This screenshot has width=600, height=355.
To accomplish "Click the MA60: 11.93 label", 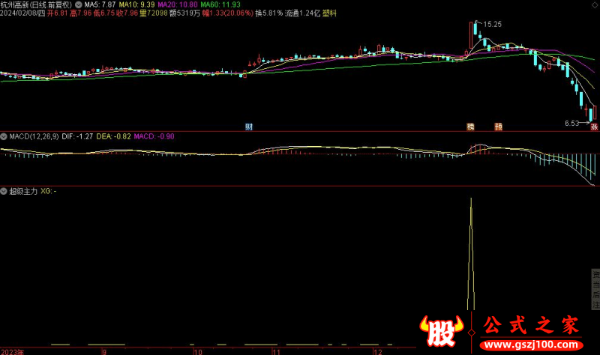I will (x=220, y=5).
